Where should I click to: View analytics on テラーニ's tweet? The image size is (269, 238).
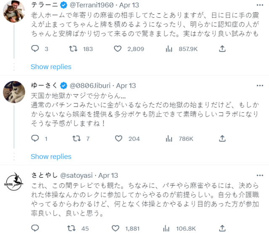pos(169,49)
